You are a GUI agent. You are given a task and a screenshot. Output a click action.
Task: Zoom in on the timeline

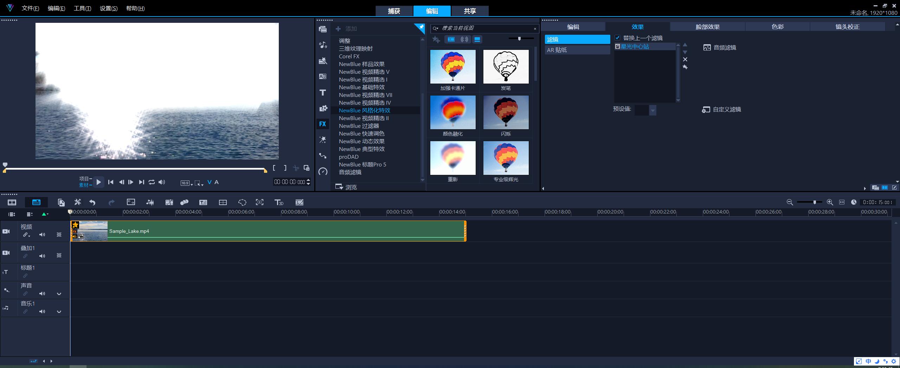[830, 202]
